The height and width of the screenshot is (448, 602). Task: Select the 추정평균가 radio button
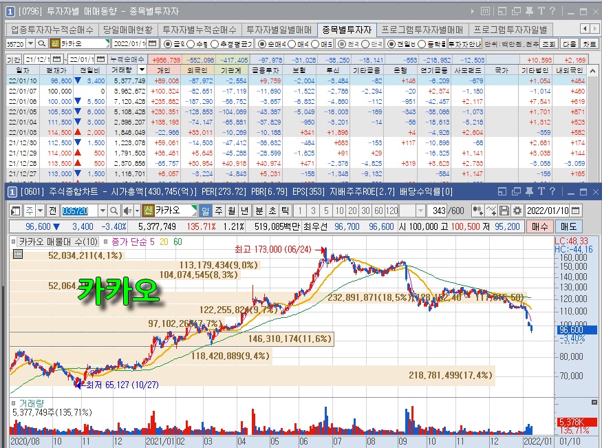click(215, 44)
